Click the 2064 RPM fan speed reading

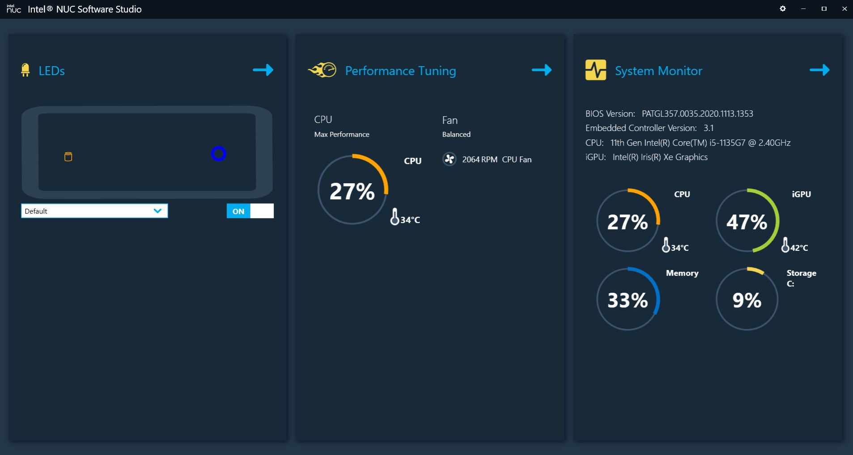tap(480, 160)
